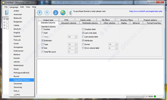The image size is (167, 100).
Task: Open the Program options tab
Action: (x=150, y=20)
